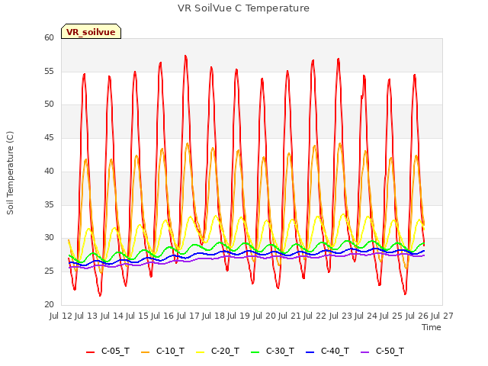Click the red C-05_T legend color marker

[x=90, y=352]
